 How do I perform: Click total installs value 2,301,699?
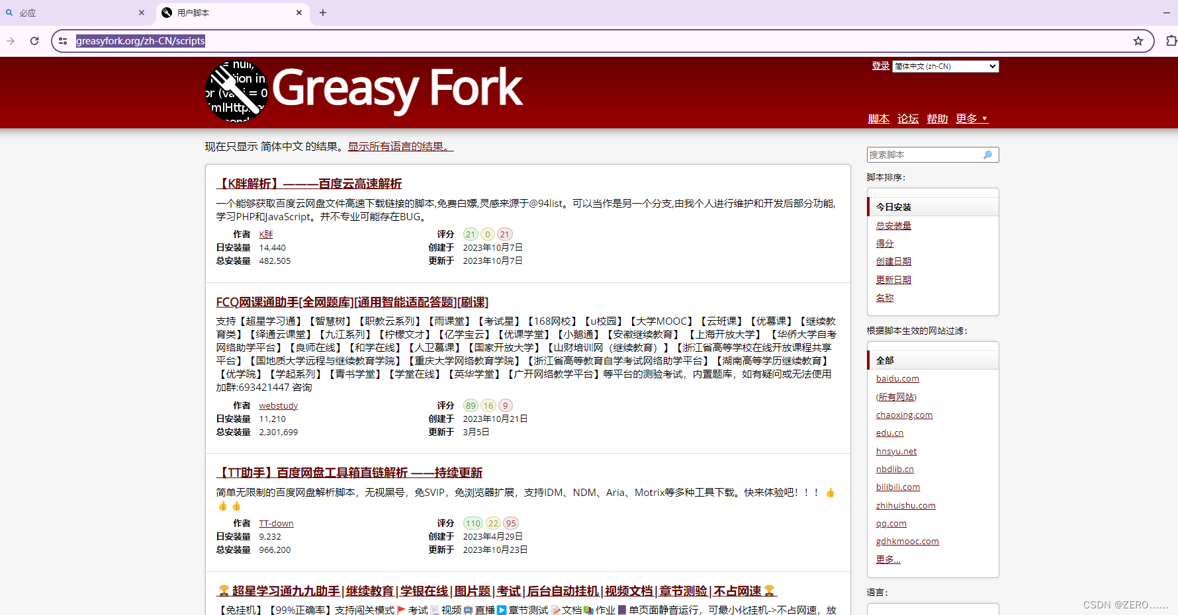point(279,432)
